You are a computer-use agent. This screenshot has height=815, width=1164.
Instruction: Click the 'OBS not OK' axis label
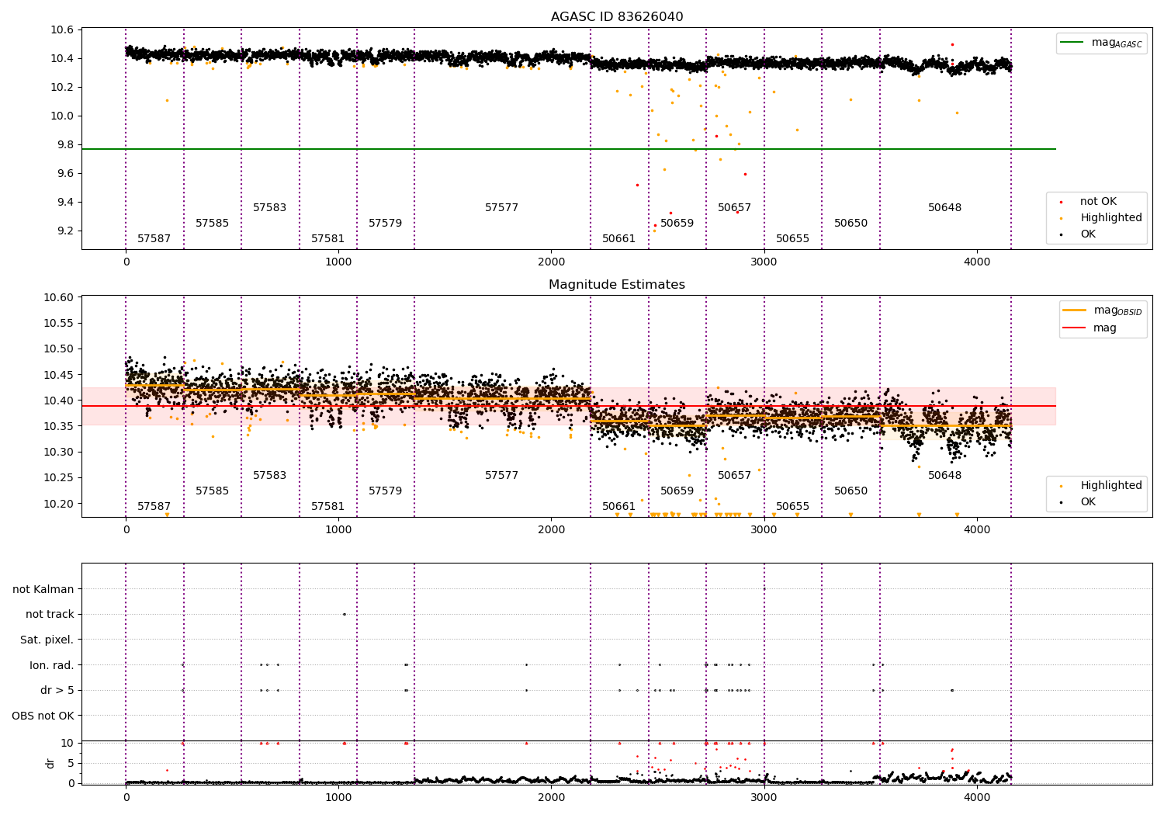click(43, 716)
